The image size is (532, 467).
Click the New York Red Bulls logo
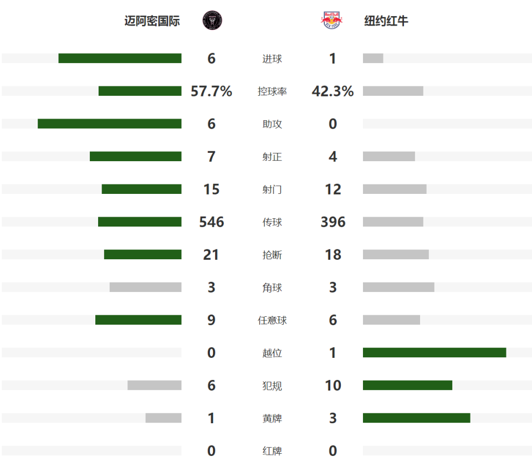[x=331, y=20]
